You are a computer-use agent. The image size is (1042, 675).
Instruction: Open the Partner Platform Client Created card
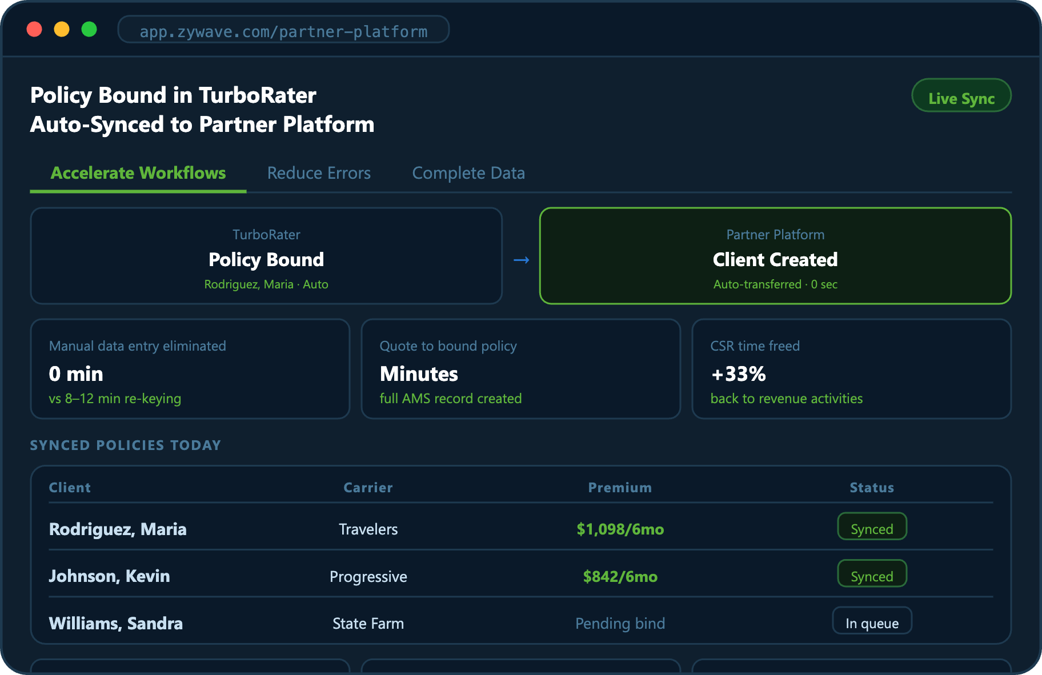point(775,256)
